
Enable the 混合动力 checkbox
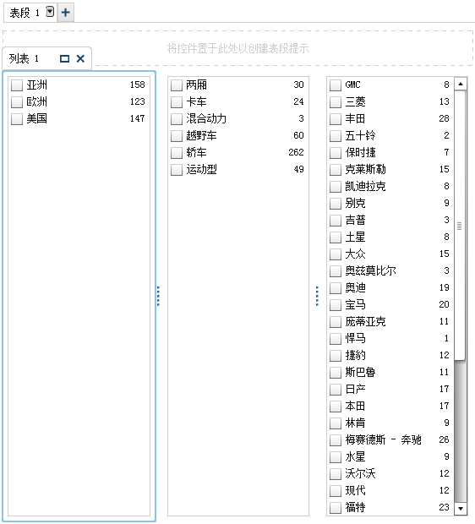[x=176, y=118]
